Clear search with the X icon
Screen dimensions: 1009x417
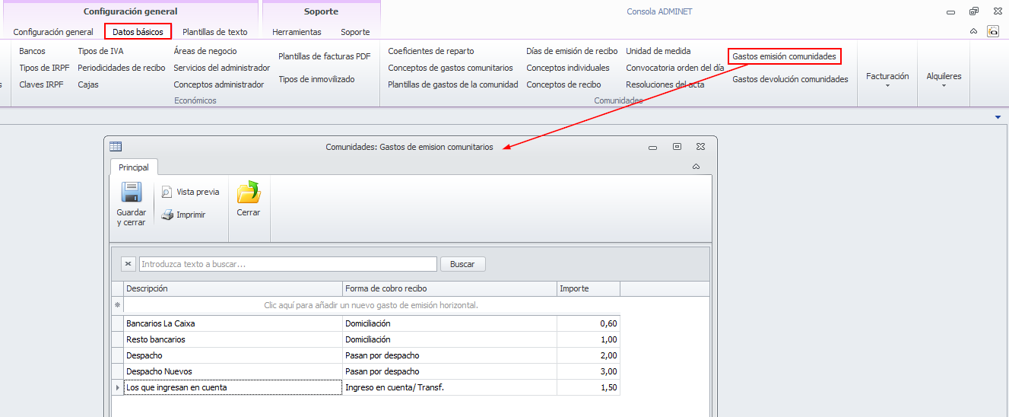[x=129, y=264]
